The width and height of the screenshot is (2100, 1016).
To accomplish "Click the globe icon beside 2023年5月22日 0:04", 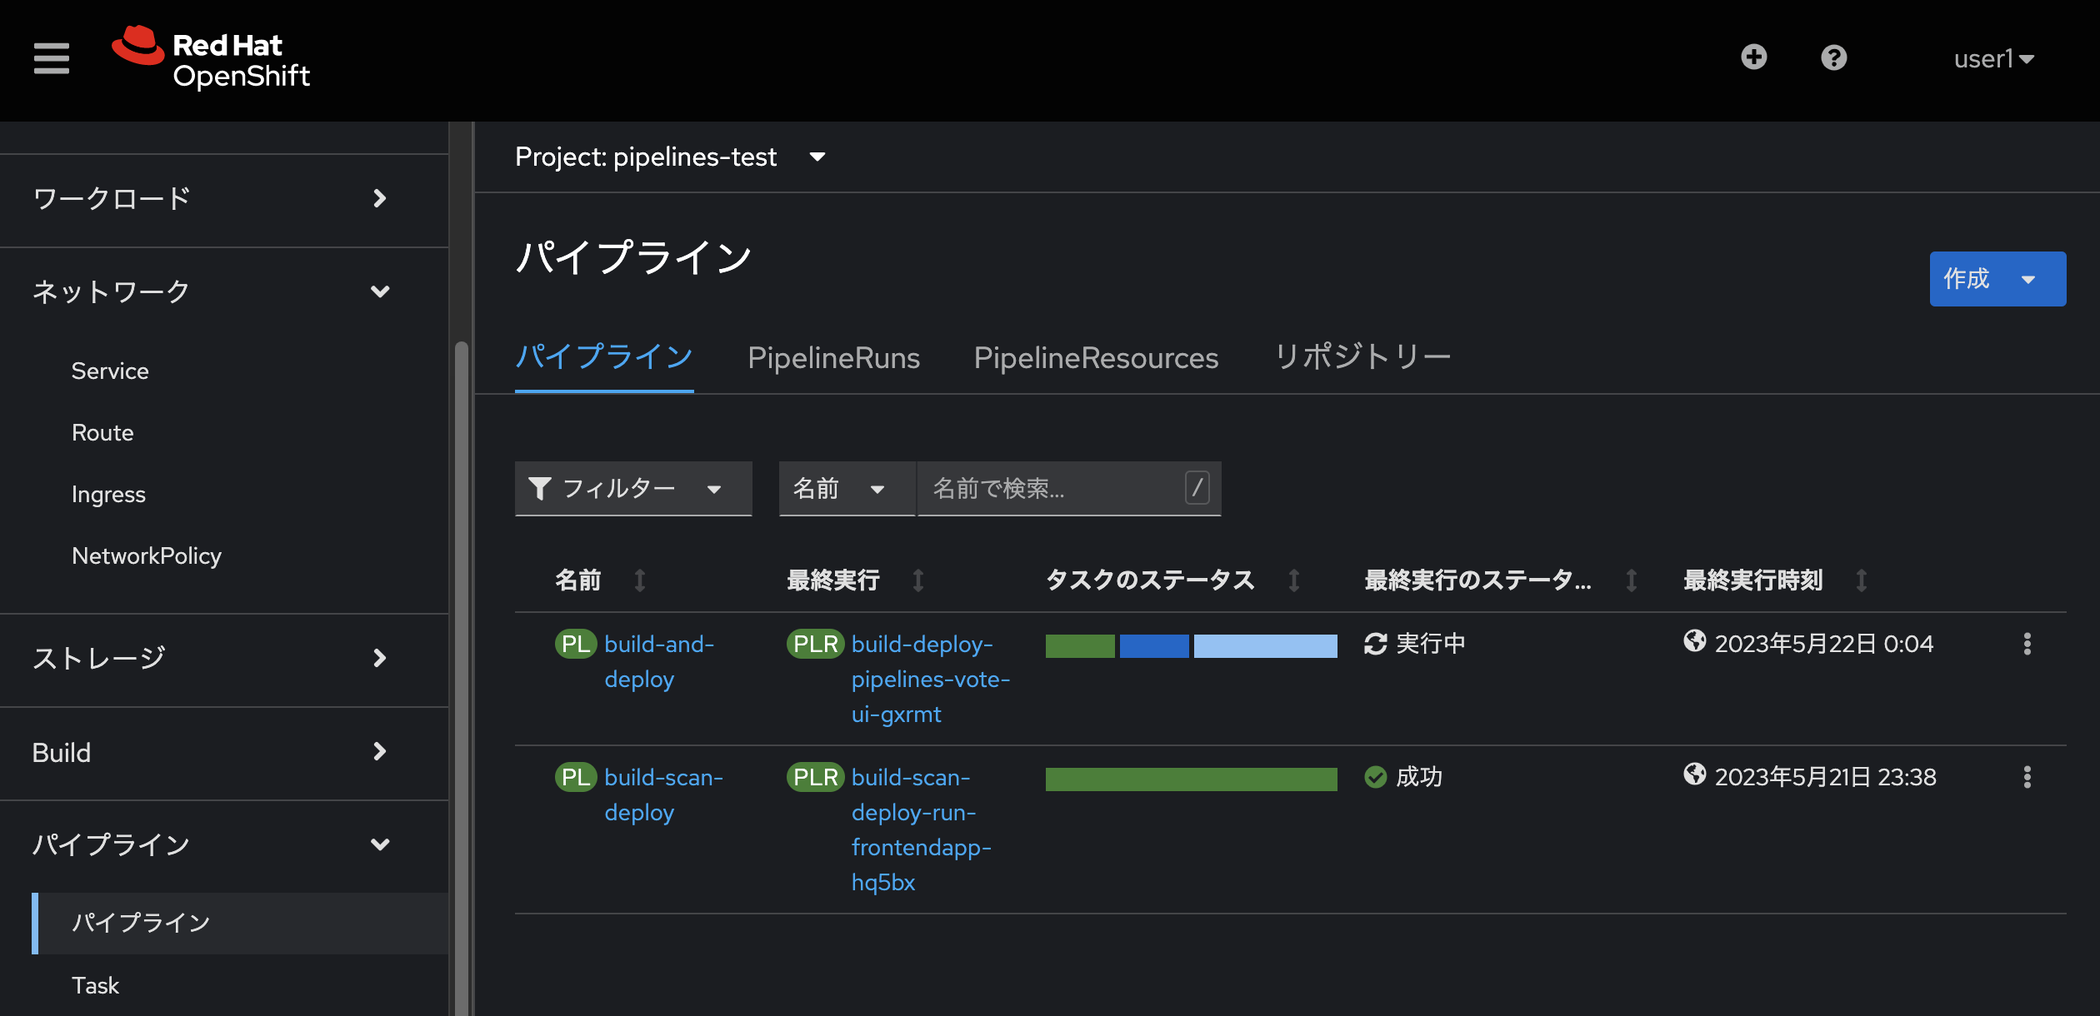I will tap(1694, 640).
